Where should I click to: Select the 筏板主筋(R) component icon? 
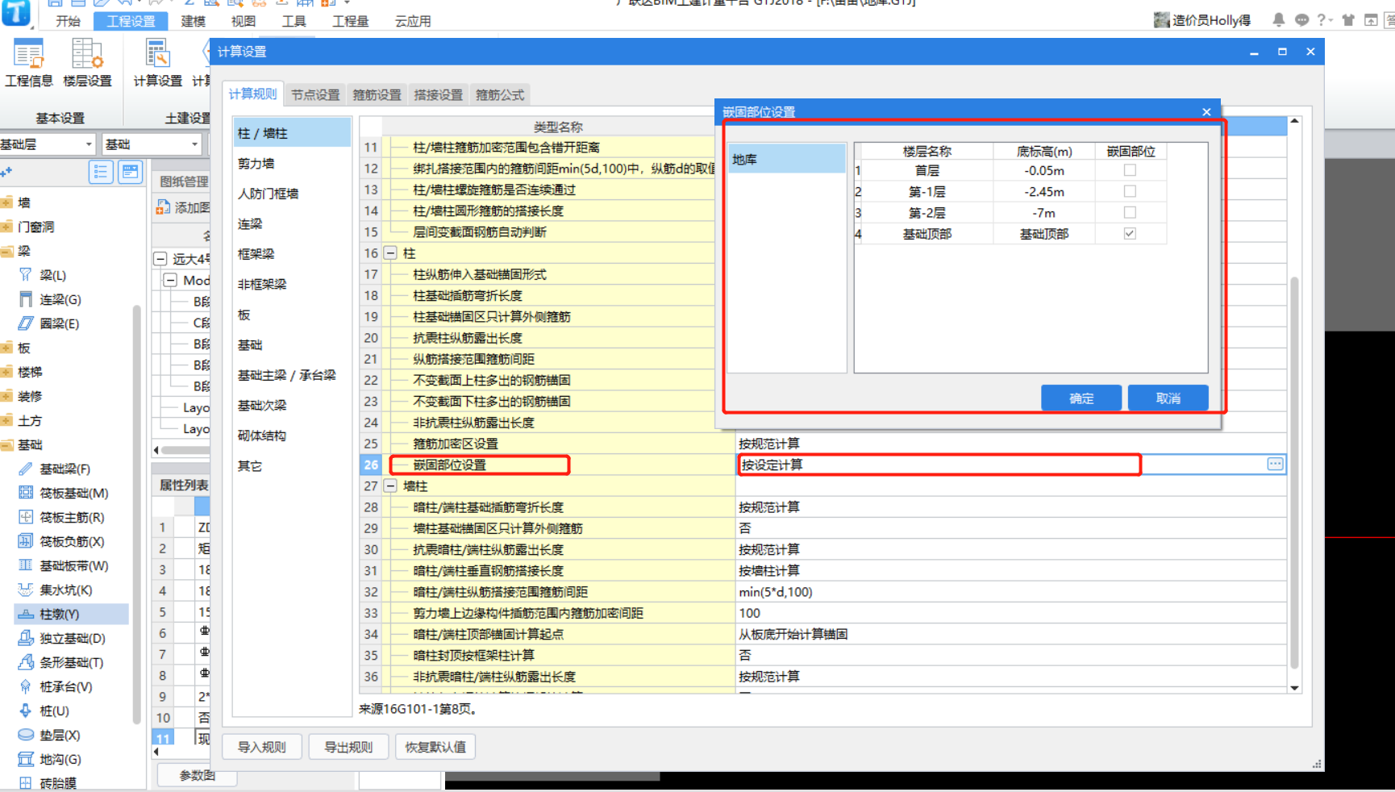pos(26,517)
